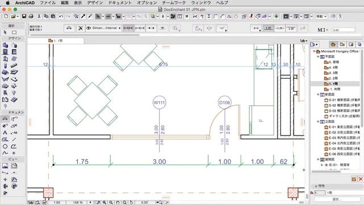Select the Door tool

5,52
